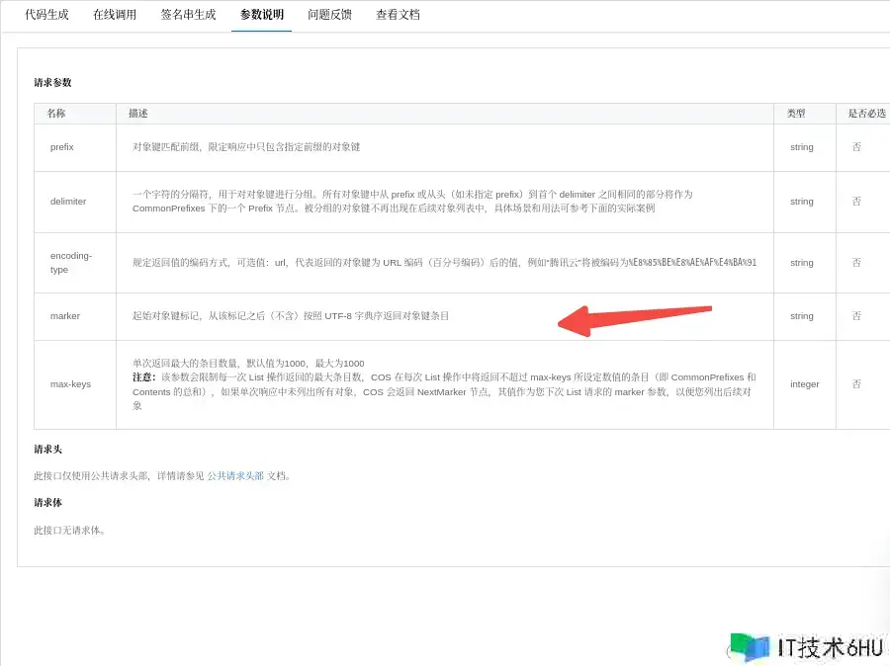The width and height of the screenshot is (890, 666).
Task: Select the 签名串生成 tab
Action: tap(188, 15)
